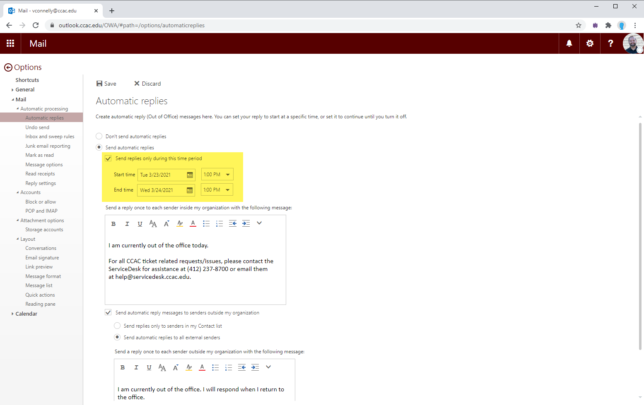644x405 pixels.
Task: Bookmark this page with star icon
Action: pyautogui.click(x=579, y=25)
